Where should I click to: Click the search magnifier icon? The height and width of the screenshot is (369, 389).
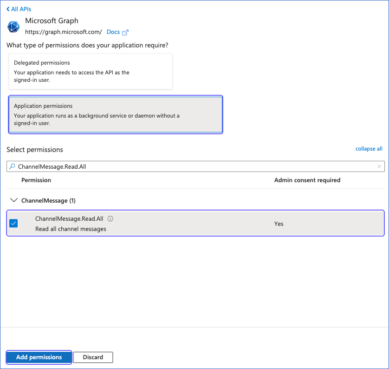point(12,166)
